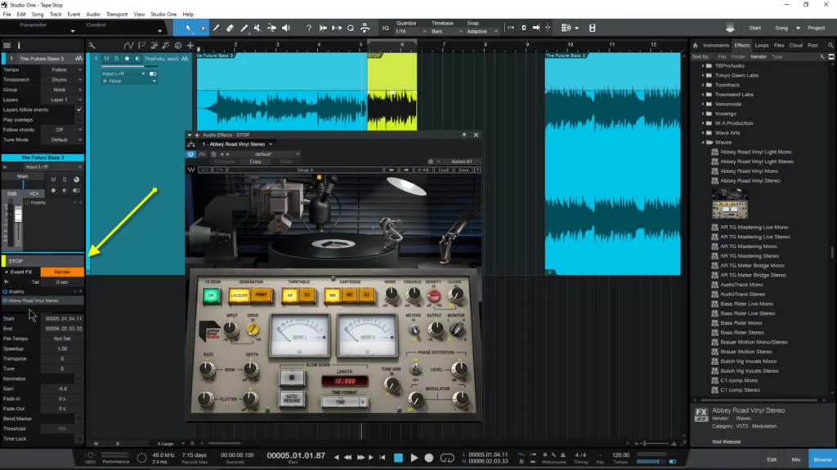Select the Arrow tool in toolbar
Image resolution: width=837 pixels, height=470 pixels.
point(188,28)
